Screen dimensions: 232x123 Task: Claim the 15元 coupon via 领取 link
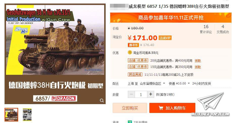[x=198, y=67]
